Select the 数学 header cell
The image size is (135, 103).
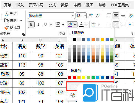click(41, 47)
